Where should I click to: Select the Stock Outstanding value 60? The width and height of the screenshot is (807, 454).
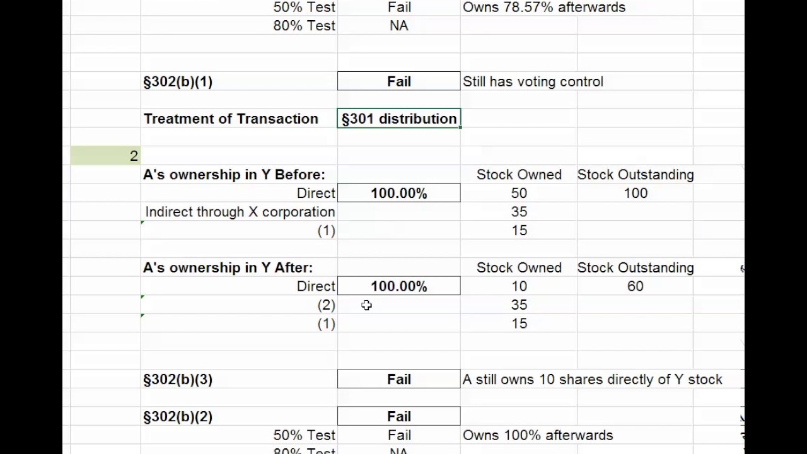pyautogui.click(x=635, y=286)
